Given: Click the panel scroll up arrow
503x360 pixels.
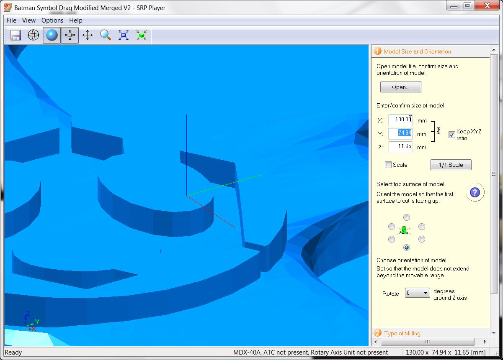Looking at the screenshot, I should tap(494, 49).
